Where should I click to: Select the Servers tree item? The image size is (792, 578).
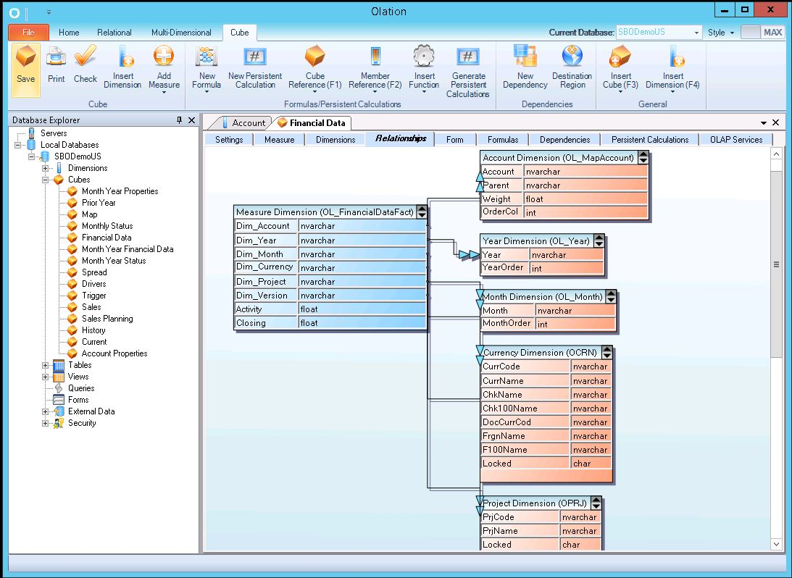tap(54, 133)
